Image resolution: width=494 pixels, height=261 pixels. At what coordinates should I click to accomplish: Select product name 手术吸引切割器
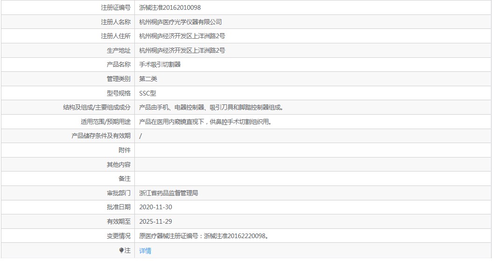pos(160,64)
